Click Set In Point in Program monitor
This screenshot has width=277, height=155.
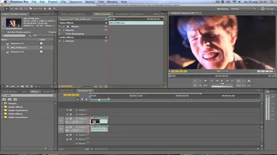click(x=195, y=81)
